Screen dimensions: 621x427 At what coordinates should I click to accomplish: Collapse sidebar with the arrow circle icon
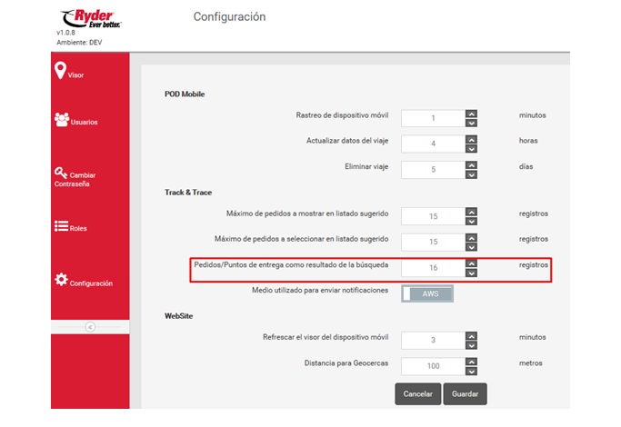point(90,327)
